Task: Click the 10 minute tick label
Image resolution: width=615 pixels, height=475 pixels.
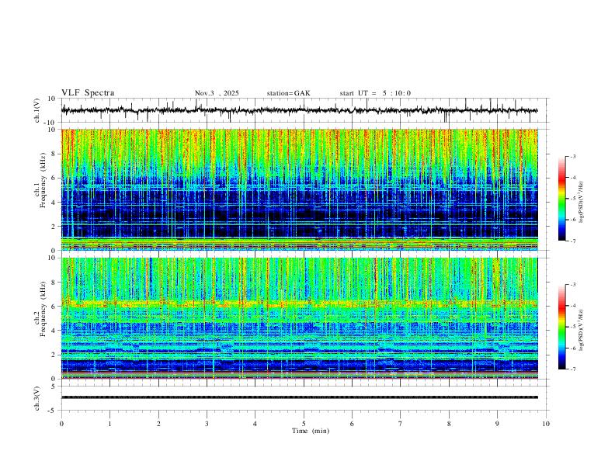Action: [546, 424]
